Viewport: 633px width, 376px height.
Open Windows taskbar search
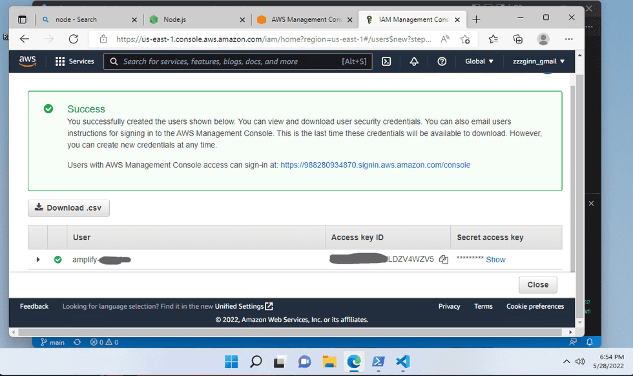tap(256, 361)
